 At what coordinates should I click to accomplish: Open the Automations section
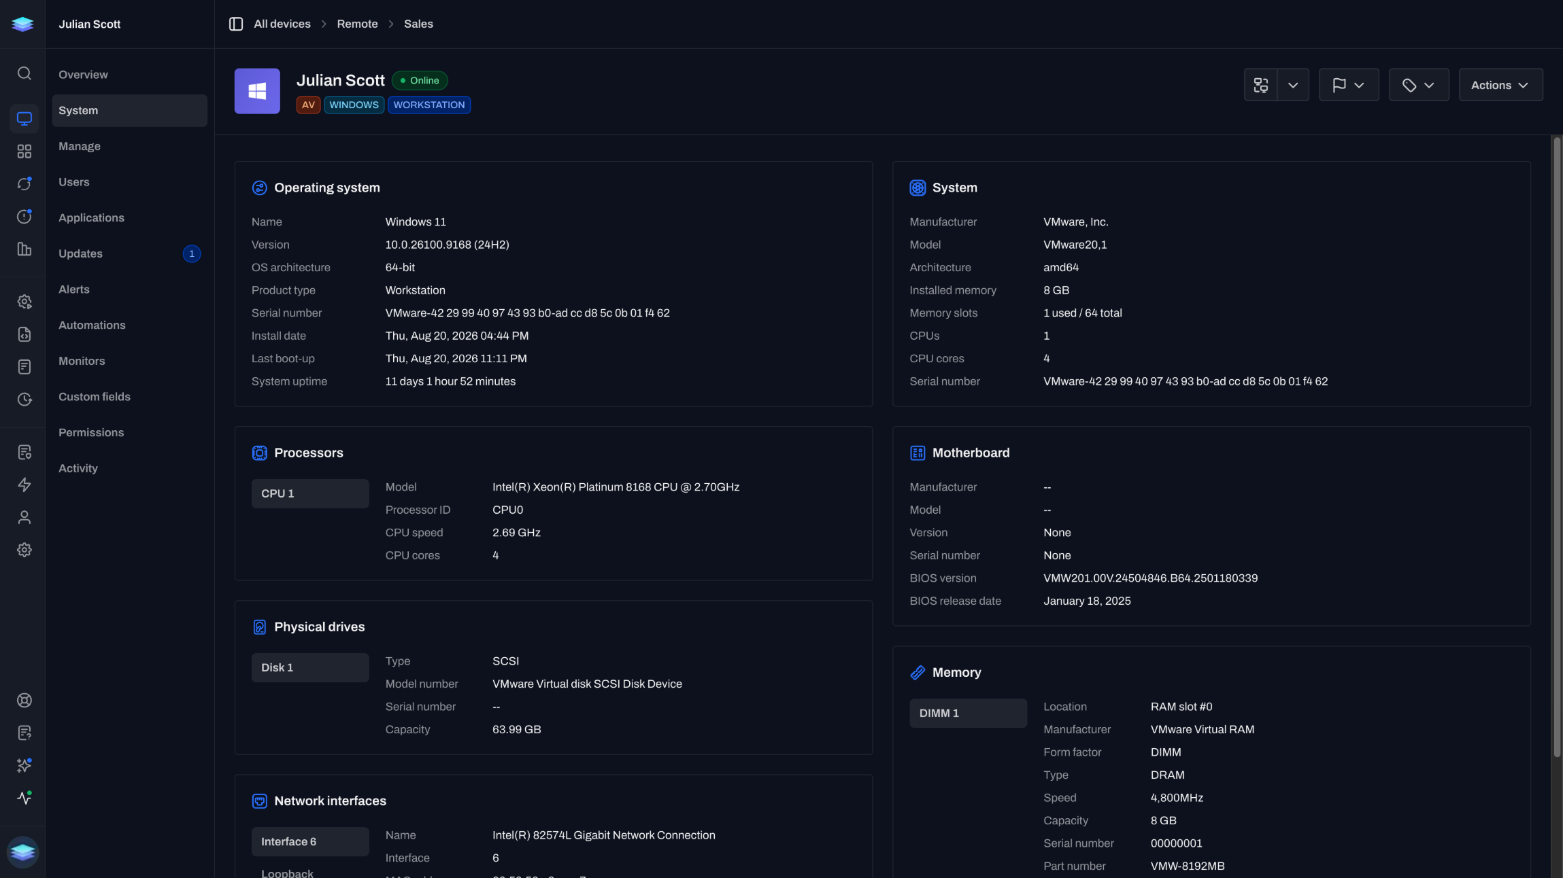coord(129,325)
